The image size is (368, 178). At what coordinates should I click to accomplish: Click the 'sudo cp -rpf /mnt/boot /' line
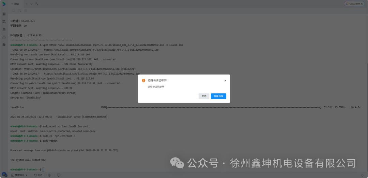pyautogui.click(x=43, y=136)
